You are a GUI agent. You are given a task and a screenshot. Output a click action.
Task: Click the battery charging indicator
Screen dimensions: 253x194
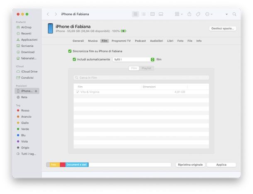tap(124, 31)
